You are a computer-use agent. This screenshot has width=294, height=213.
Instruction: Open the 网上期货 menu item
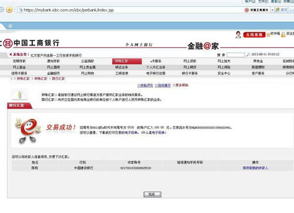pyautogui.click(x=190, y=67)
